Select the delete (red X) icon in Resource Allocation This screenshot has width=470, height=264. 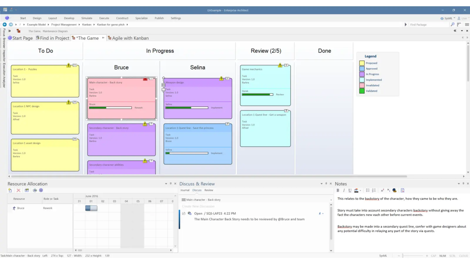[x=19, y=190]
